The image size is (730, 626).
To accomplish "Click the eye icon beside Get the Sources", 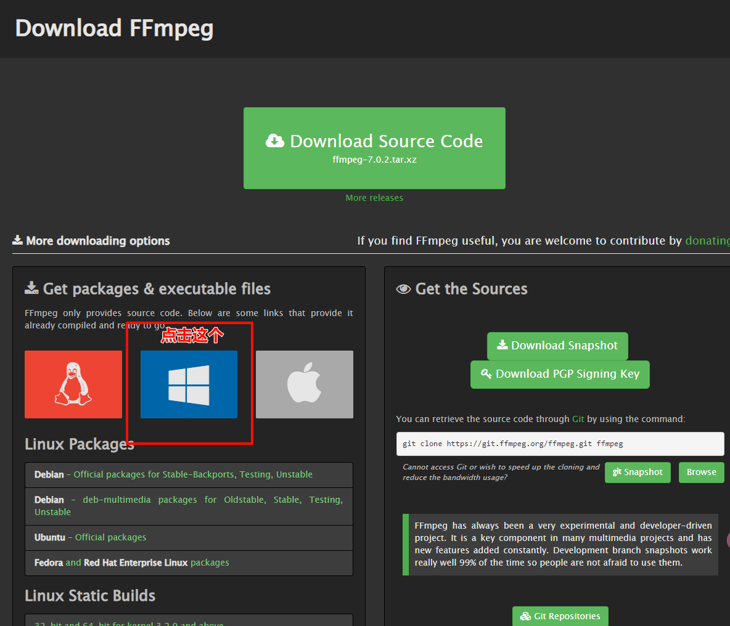I will click(x=403, y=290).
